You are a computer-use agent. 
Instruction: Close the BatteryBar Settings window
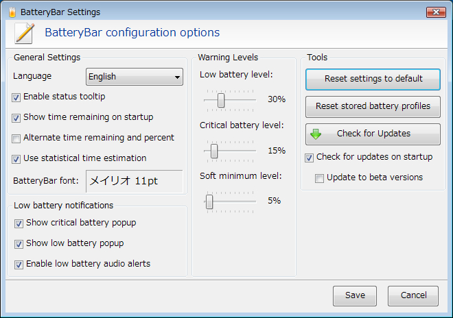[x=436, y=12]
